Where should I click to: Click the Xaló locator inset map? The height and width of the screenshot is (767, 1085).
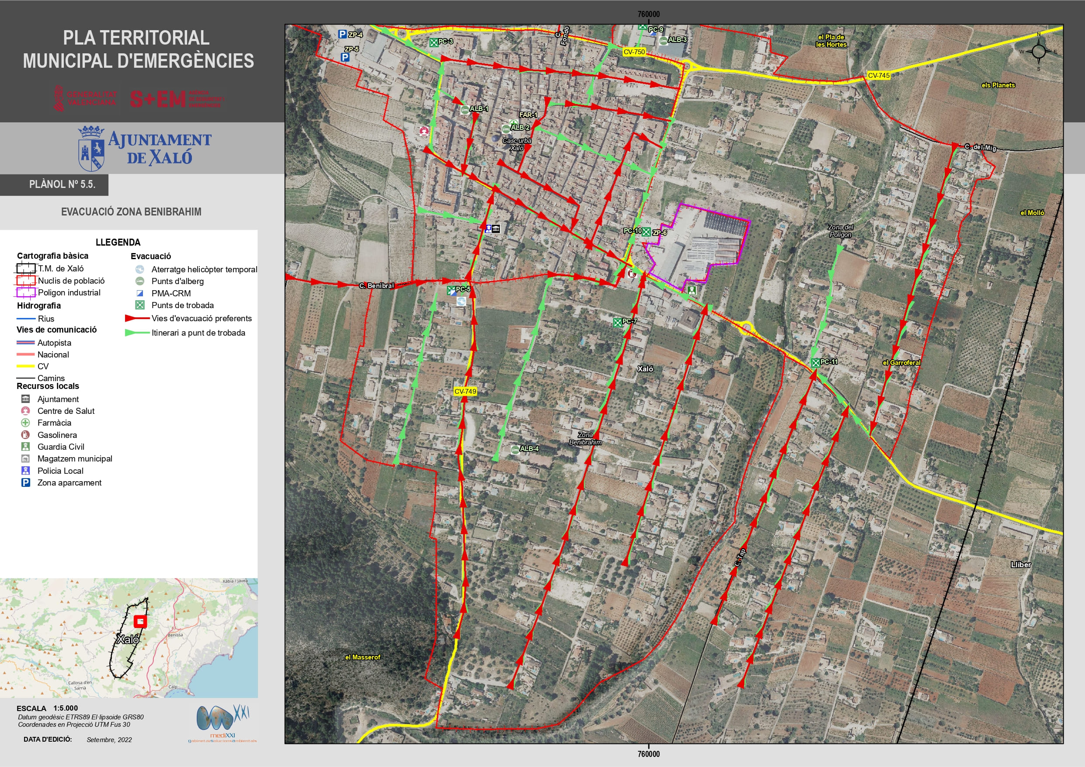pyautogui.click(x=129, y=638)
